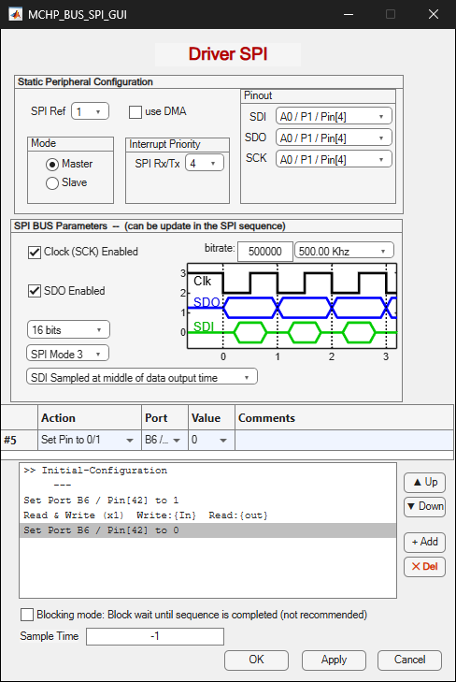
Task: Close the MCHP_BUS_SPI_GUI window
Action: pyautogui.click(x=434, y=14)
